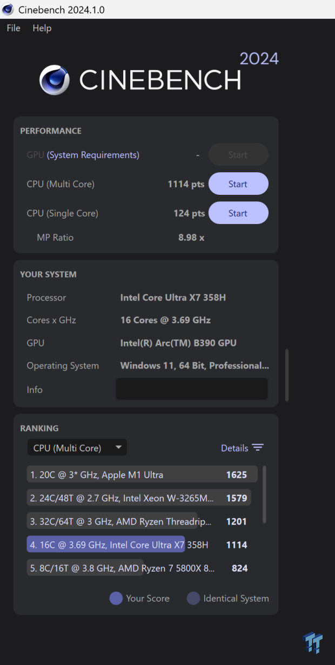The height and width of the screenshot is (665, 335).
Task: Click the main window vertical scrollbar
Action: [x=287, y=375]
